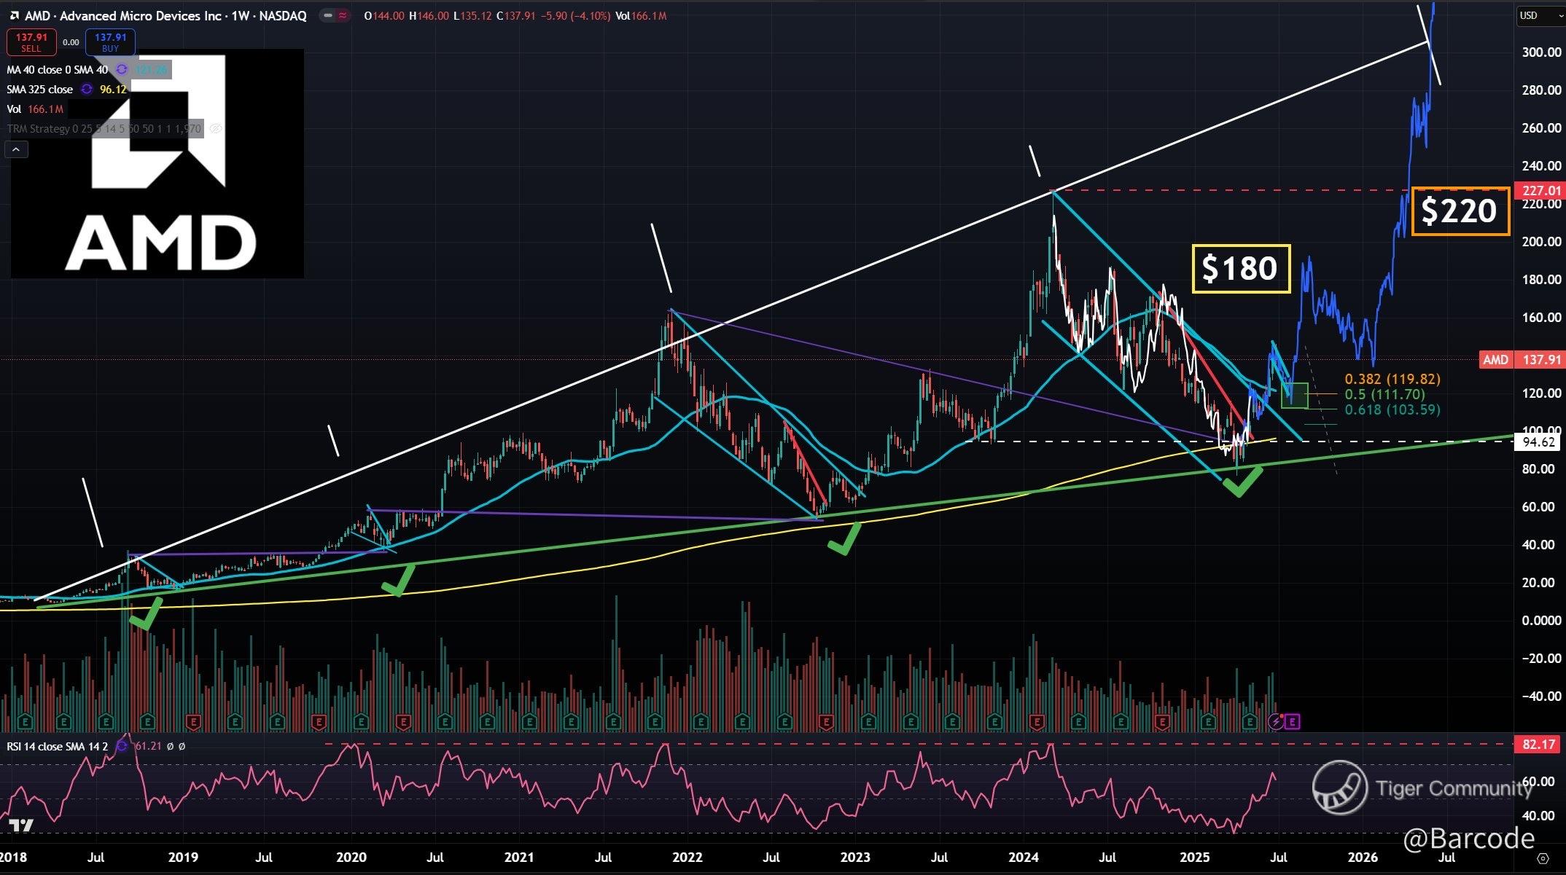Screen dimensions: 1566x875
Task: Click the TradingView logo at bottom left
Action: click(x=21, y=825)
